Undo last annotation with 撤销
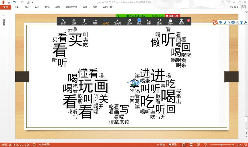The height and width of the screenshot is (147, 248). (x=149, y=22)
